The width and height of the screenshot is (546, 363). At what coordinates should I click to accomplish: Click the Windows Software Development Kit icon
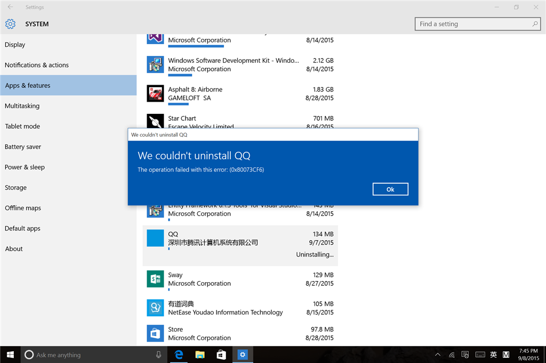click(155, 65)
